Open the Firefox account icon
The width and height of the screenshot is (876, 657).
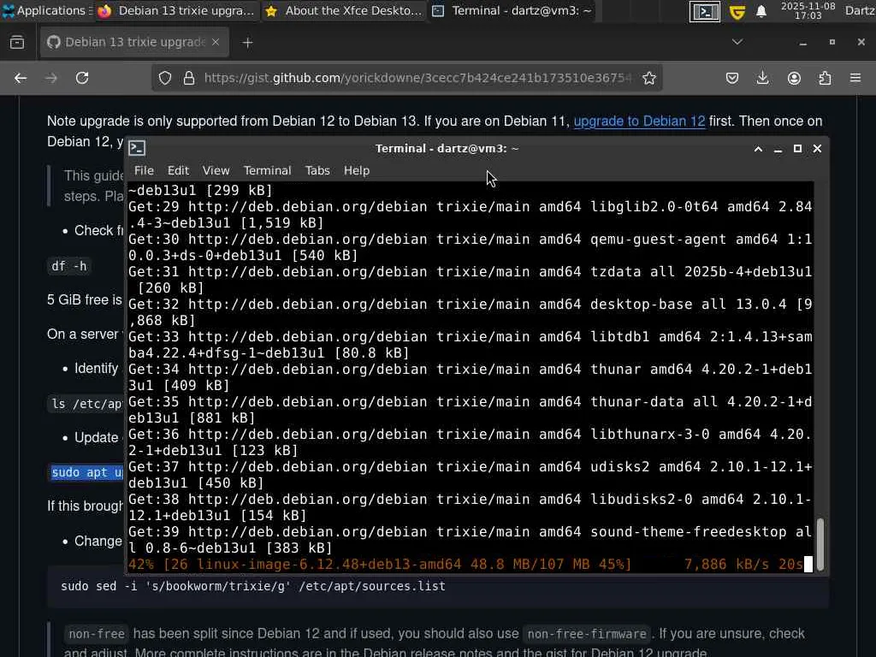[x=794, y=78]
